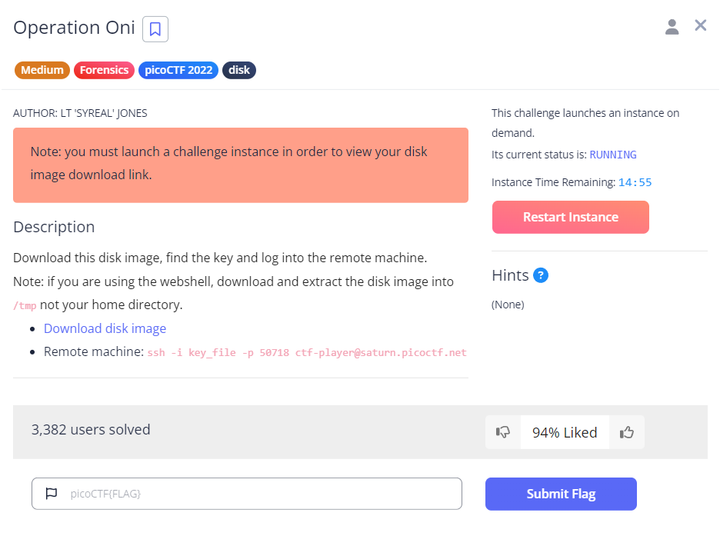This screenshot has width=720, height=536.
Task: Open the Hints help question icon
Action: [x=541, y=275]
